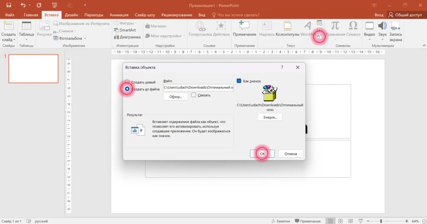Toggle Notes (Заметки) pane in status bar
This screenshot has height=224, width=427.
[x=281, y=221]
